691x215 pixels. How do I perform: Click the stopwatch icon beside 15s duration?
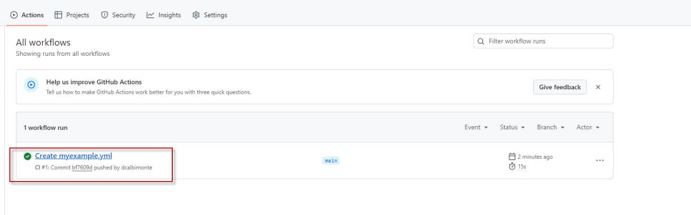click(x=512, y=166)
